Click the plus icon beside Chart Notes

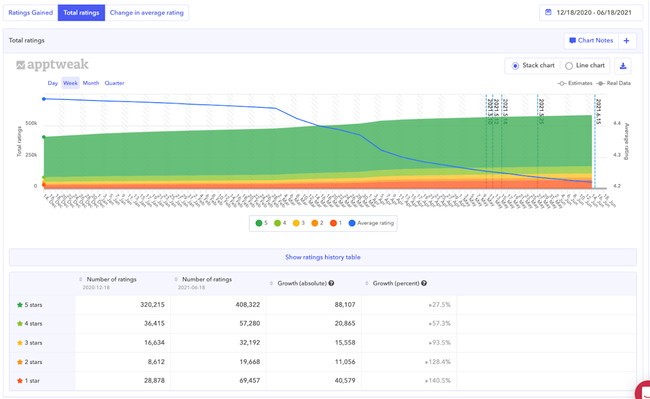(627, 41)
